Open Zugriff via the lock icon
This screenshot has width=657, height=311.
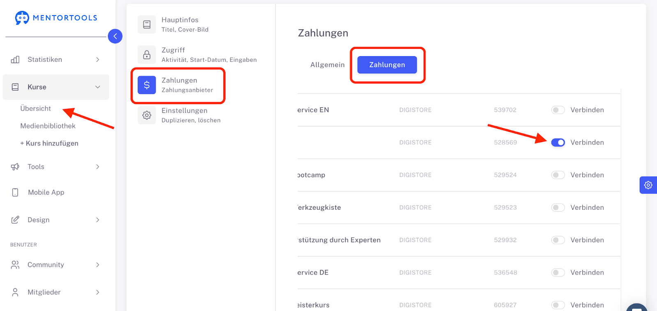click(147, 55)
